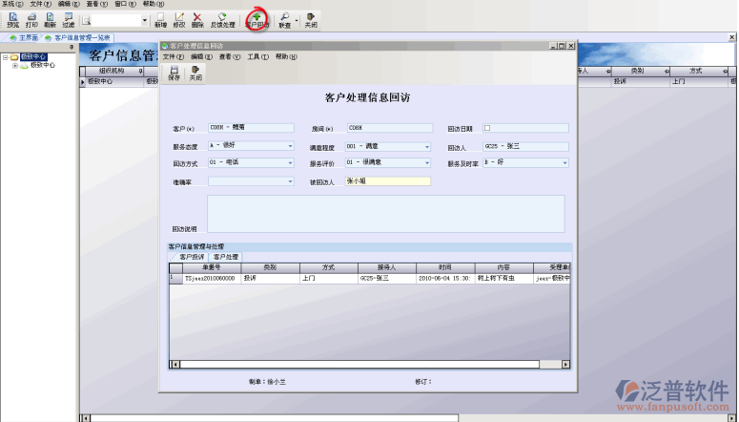Click the 新增 (New) record icon
Viewport: 739px width, 422px height.
pos(160,20)
